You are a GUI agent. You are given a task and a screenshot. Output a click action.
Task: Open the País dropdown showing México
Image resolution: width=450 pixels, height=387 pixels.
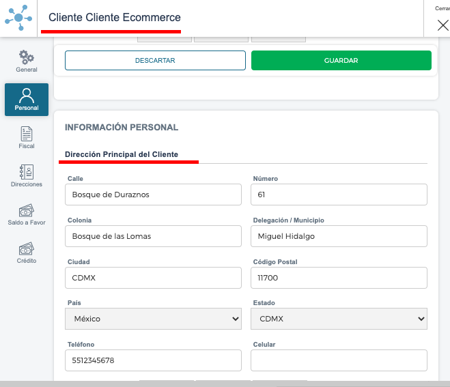(x=153, y=319)
